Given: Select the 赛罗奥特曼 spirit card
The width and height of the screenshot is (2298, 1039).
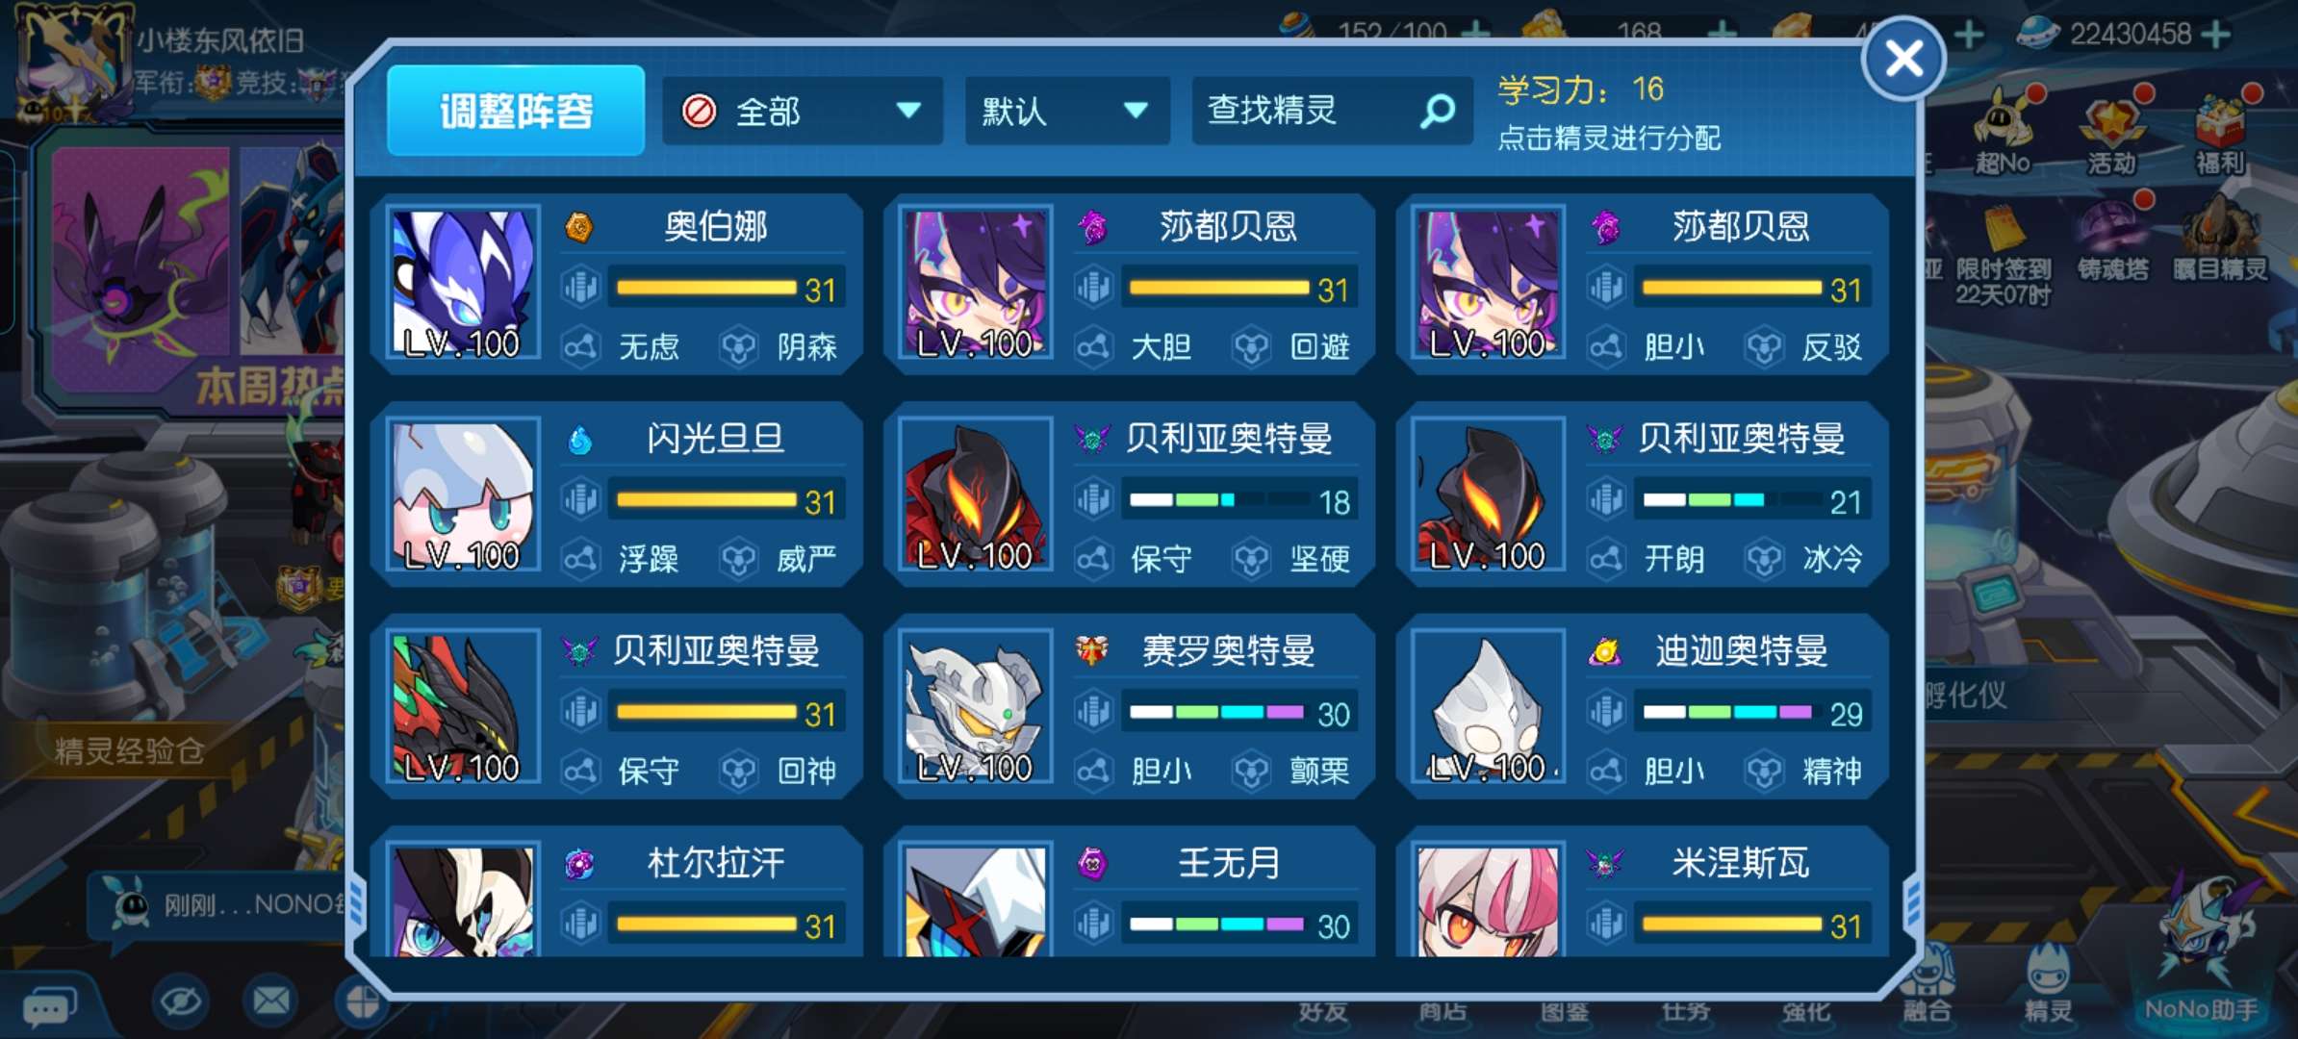Looking at the screenshot, I should (x=1130, y=707).
